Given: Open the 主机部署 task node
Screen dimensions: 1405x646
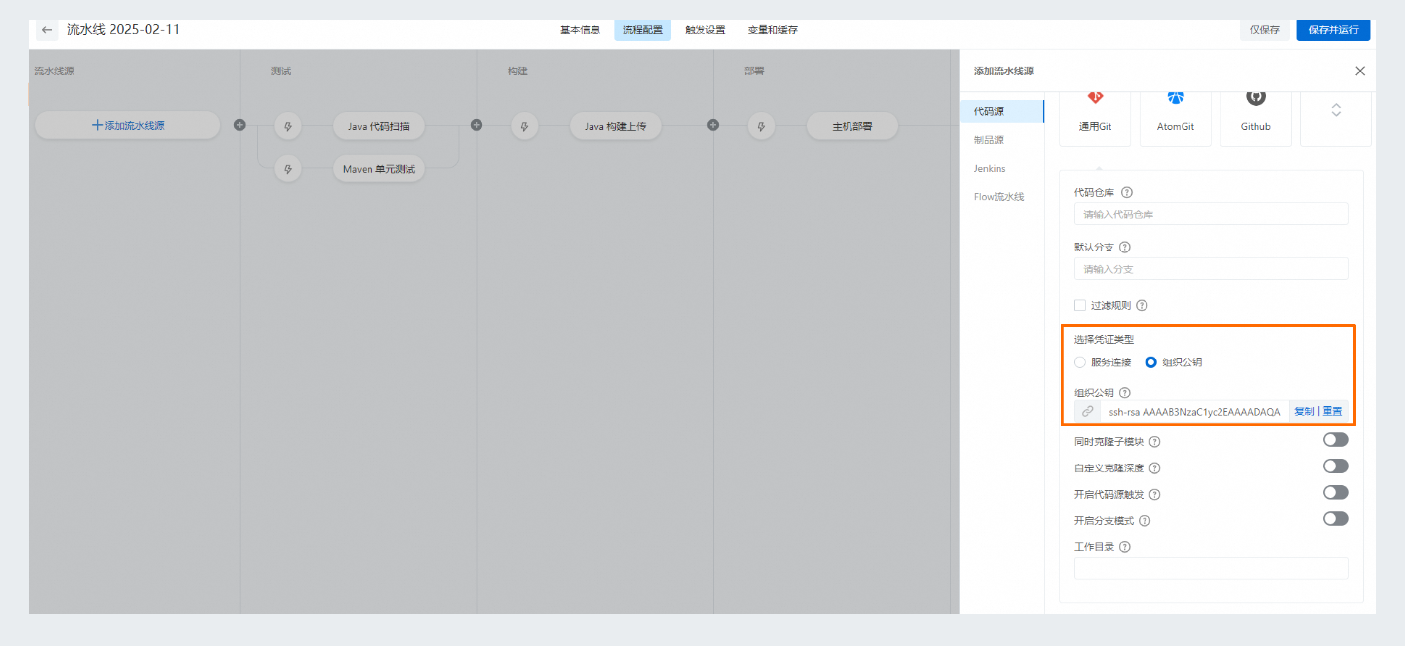Looking at the screenshot, I should 852,126.
